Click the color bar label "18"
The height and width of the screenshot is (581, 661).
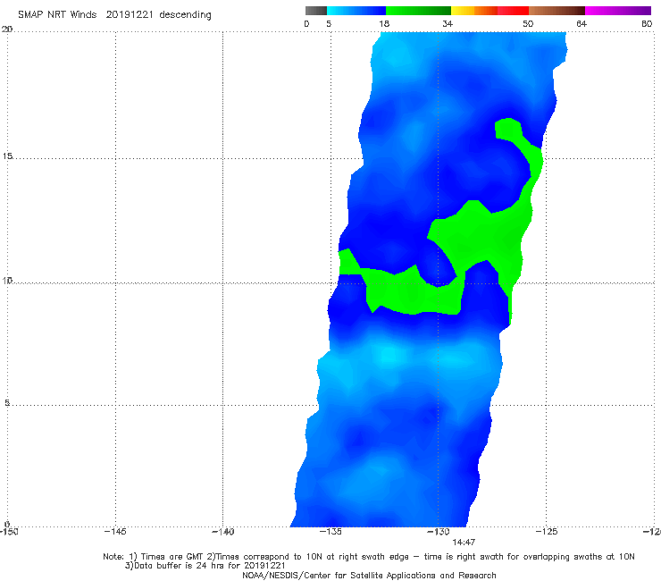point(384,24)
